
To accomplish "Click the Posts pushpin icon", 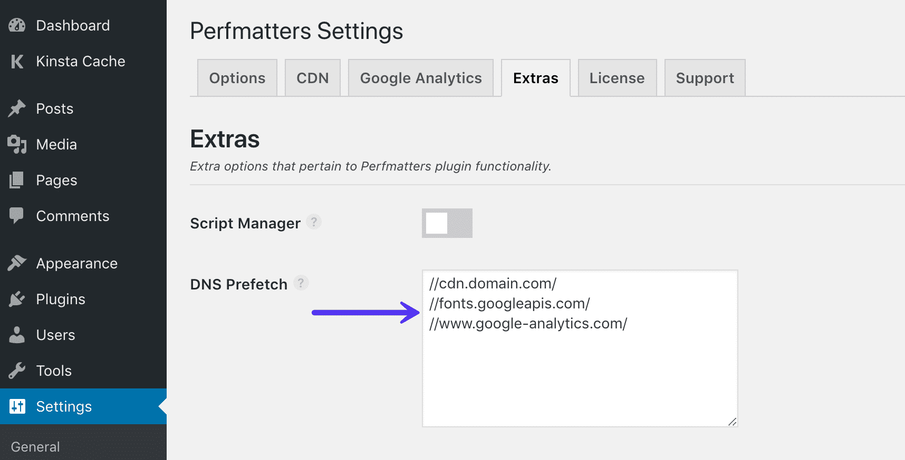I will click(x=17, y=108).
